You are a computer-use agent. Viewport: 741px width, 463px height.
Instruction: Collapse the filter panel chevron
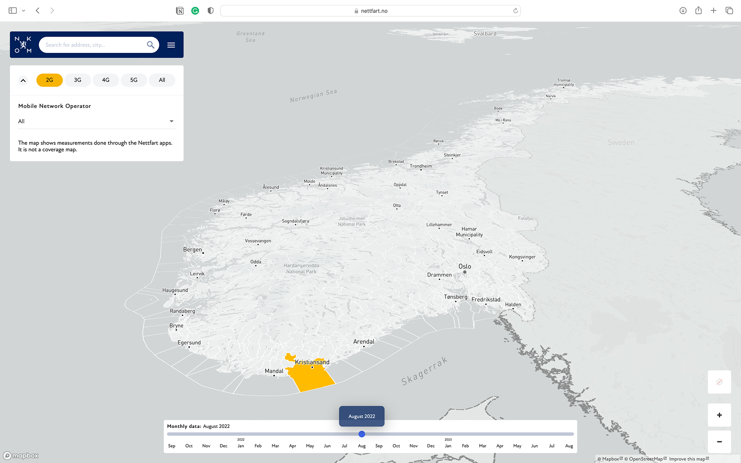[x=23, y=80]
